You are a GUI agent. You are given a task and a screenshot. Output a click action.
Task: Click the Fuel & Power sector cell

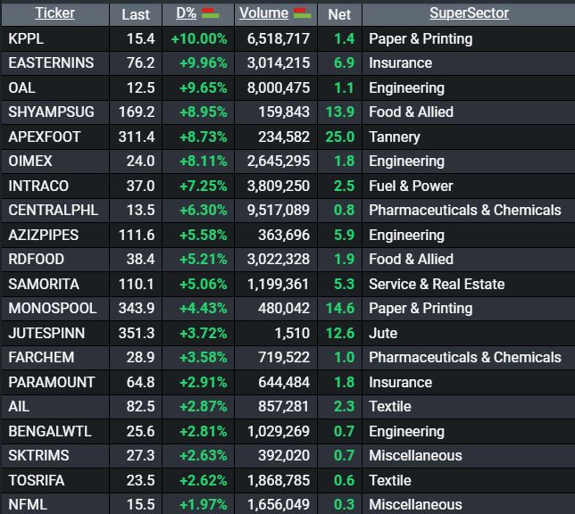[x=411, y=186]
